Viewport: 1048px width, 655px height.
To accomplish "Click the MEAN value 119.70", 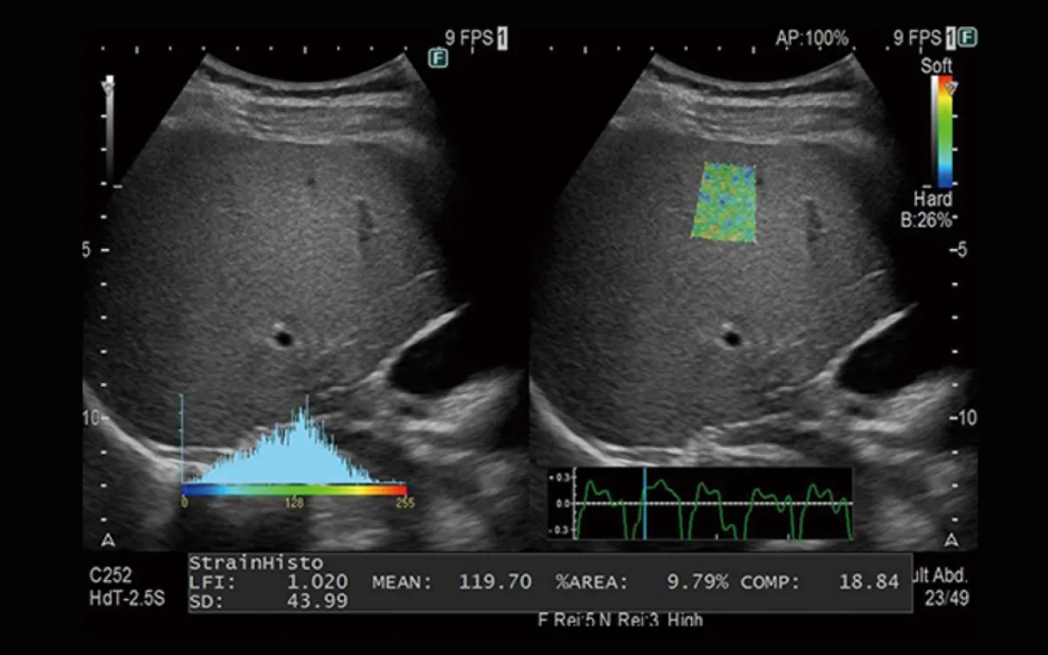I will (495, 582).
